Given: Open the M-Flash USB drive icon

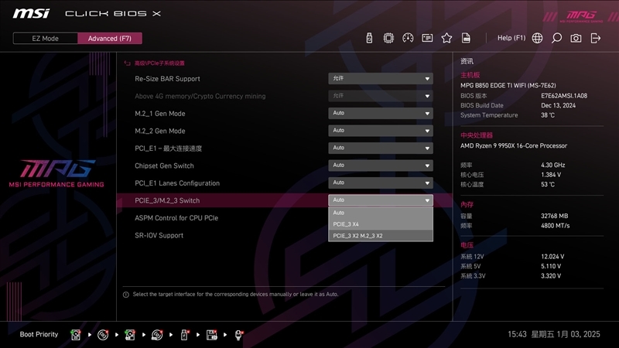Looking at the screenshot, I should tap(369, 38).
